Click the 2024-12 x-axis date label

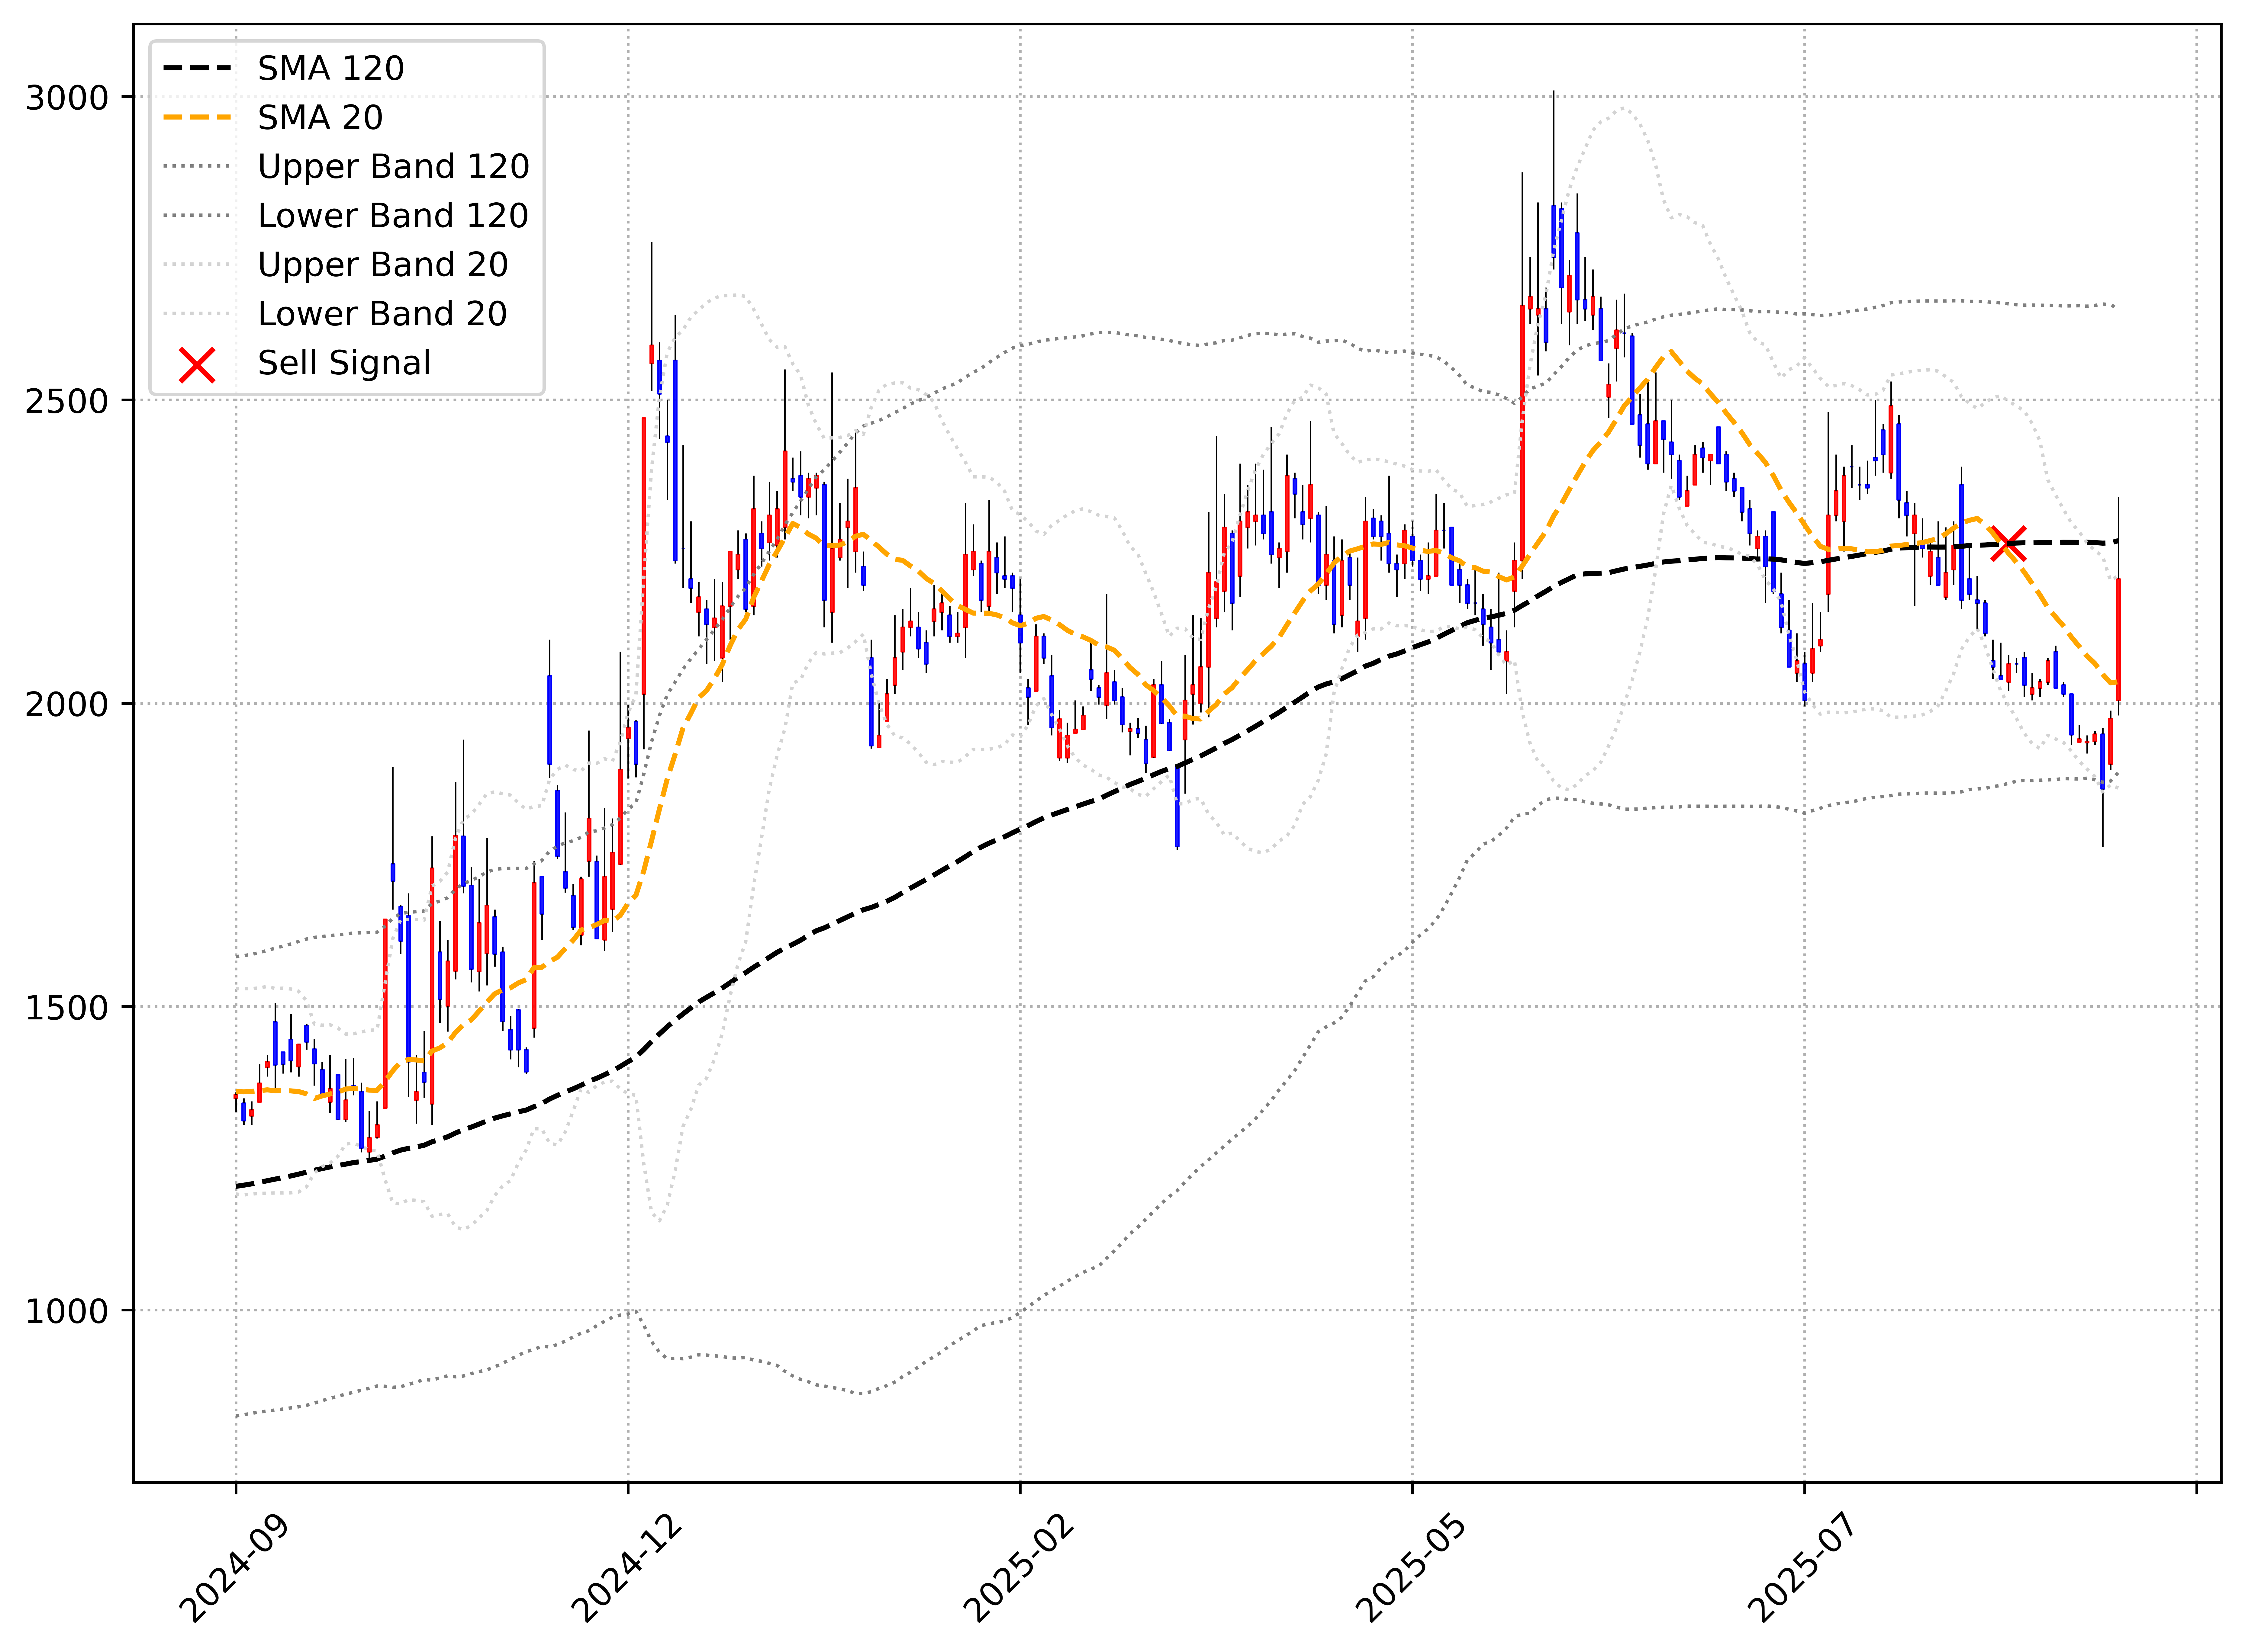pyautogui.click(x=626, y=1568)
